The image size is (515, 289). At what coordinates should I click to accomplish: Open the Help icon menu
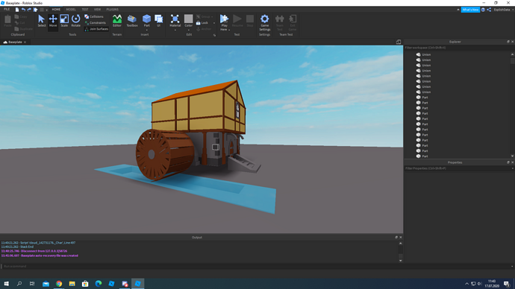[483, 10]
